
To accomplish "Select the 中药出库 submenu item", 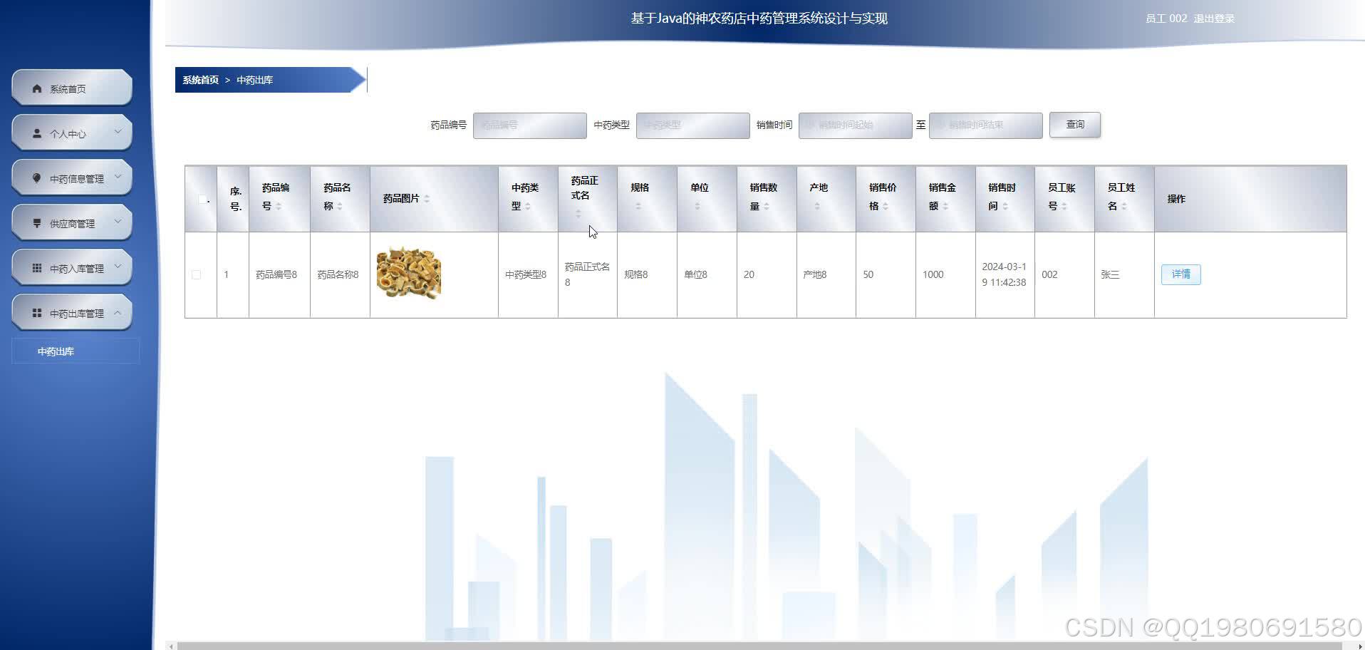I will click(x=56, y=351).
